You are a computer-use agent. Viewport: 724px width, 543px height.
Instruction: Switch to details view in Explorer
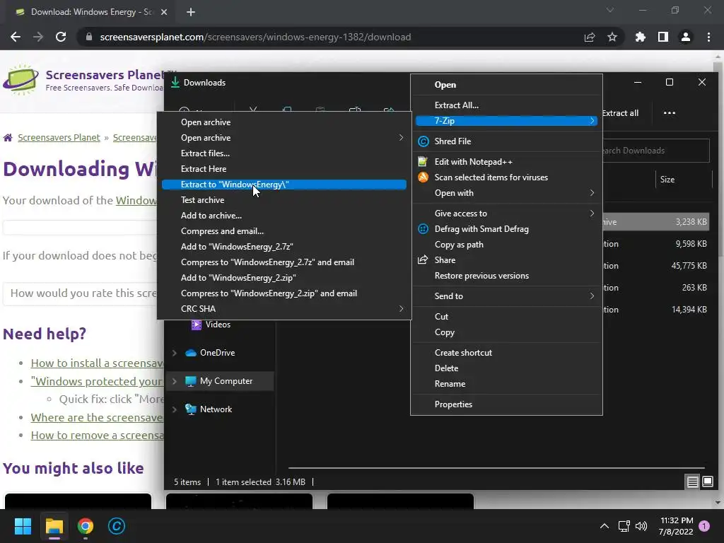coord(693,482)
